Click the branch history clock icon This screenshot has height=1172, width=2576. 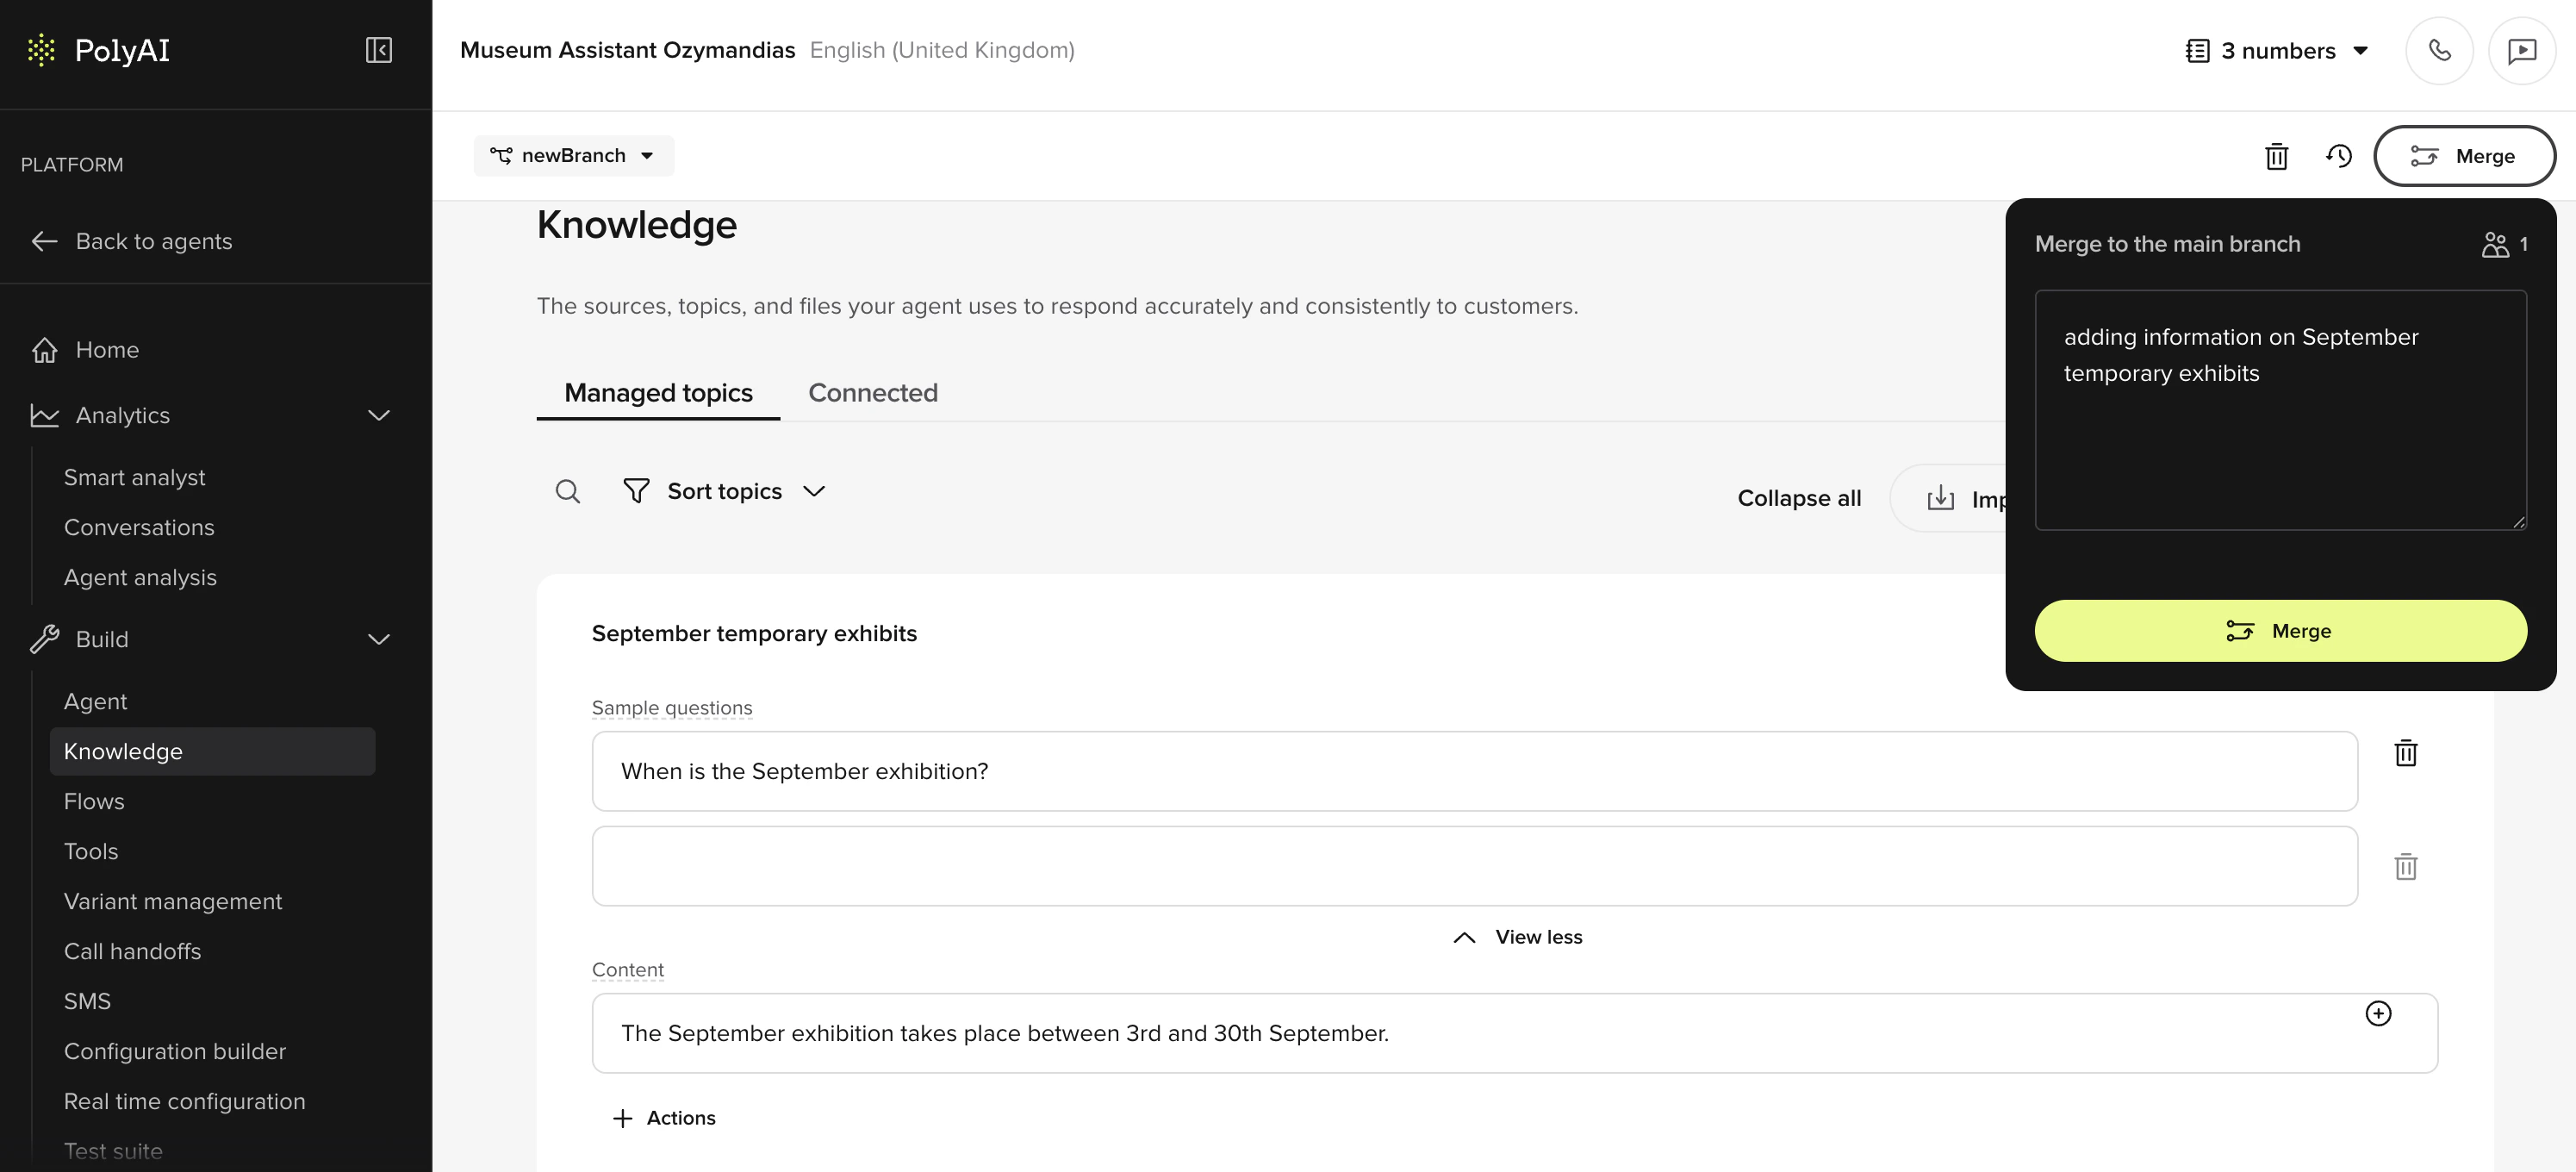[x=2338, y=156]
